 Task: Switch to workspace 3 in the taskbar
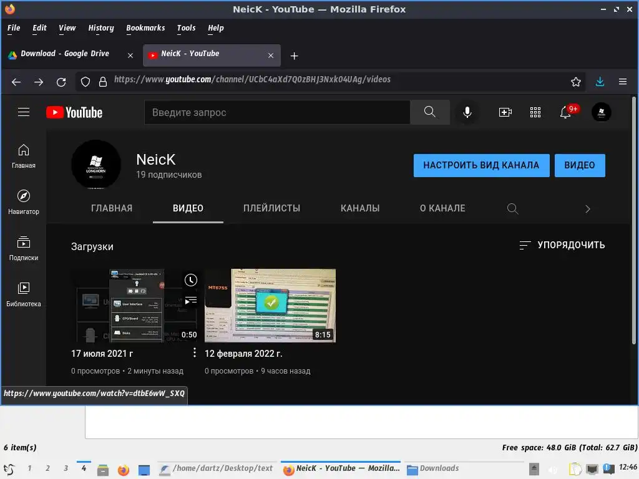66,468
